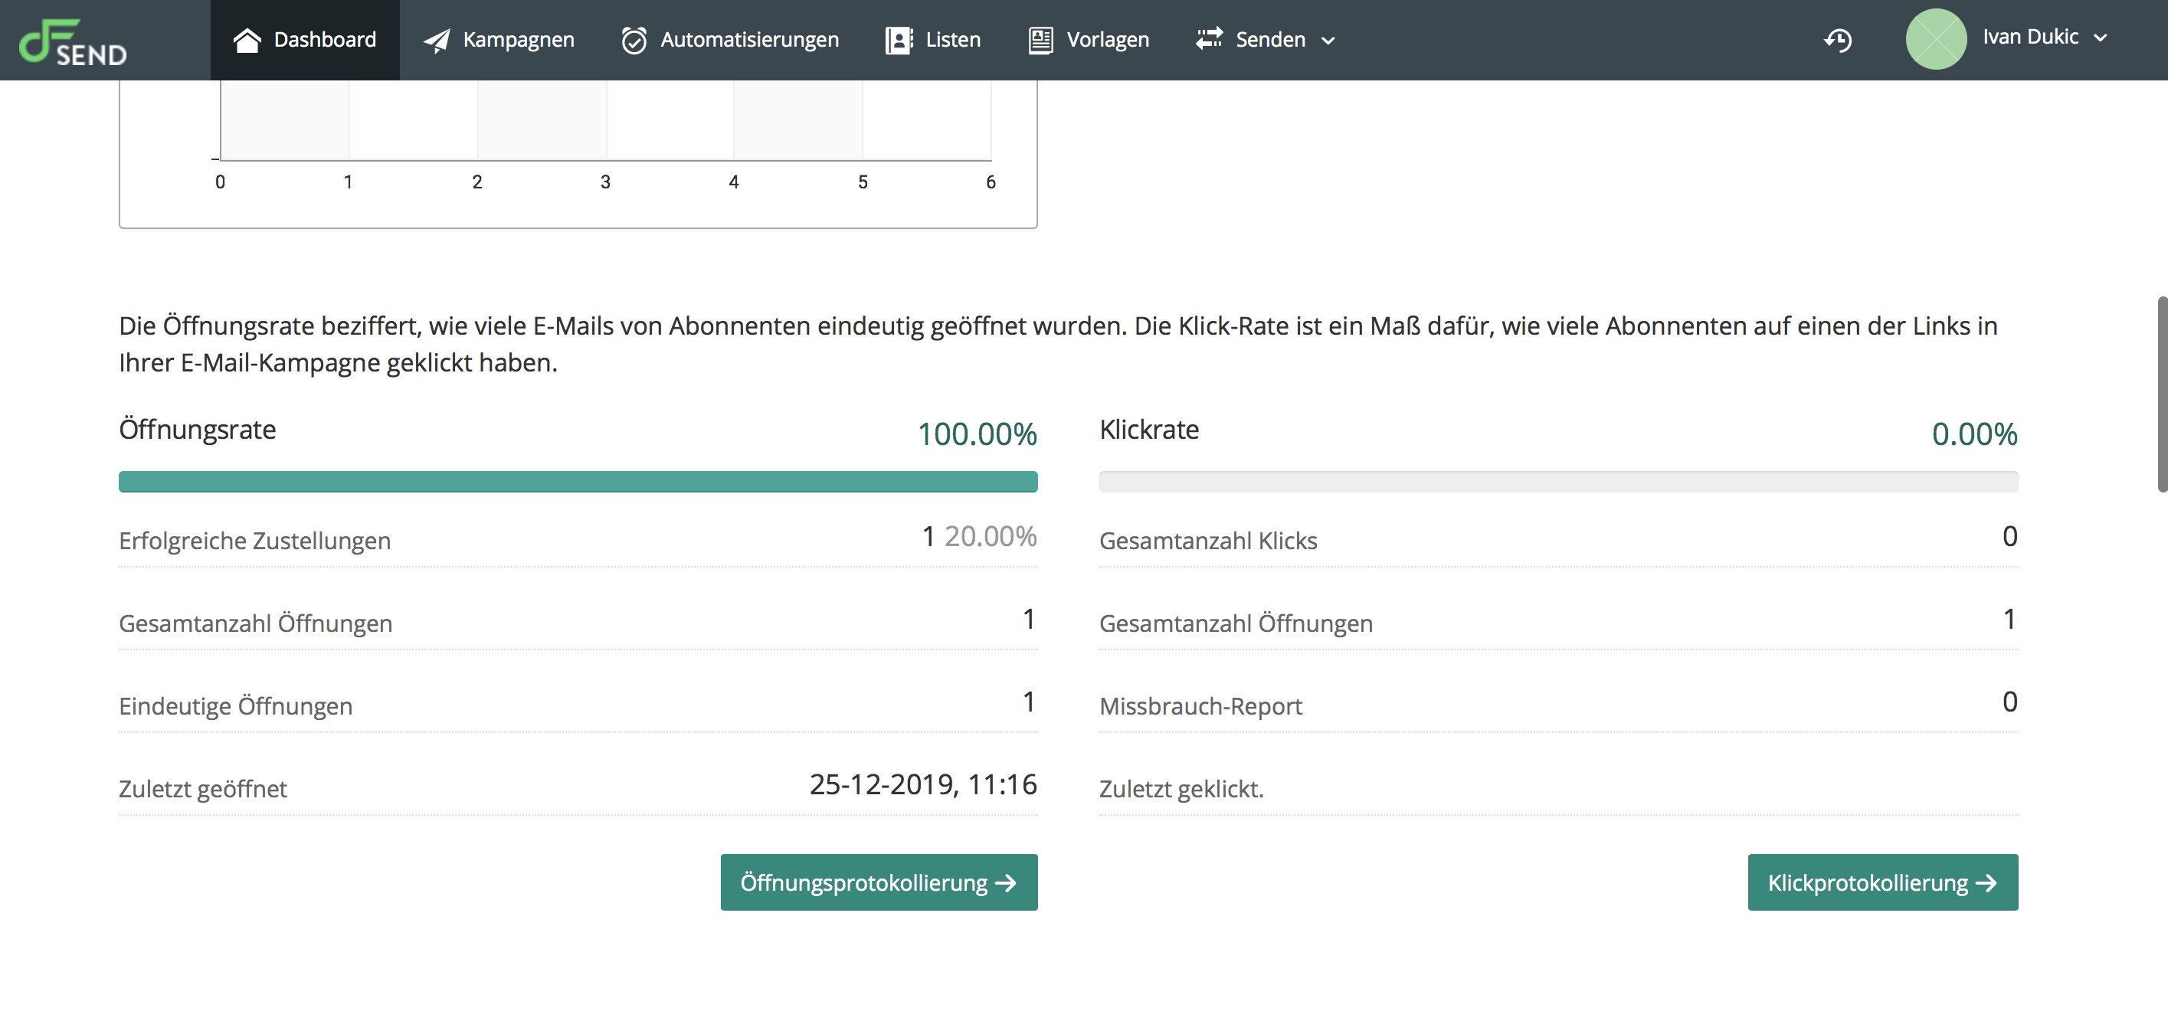Go to Kampagnen menu item
Image resolution: width=2168 pixels, height=1034 pixels.
coord(499,40)
